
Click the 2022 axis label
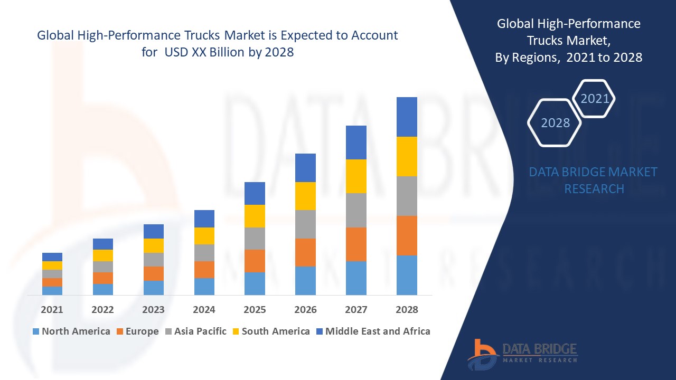coord(102,310)
